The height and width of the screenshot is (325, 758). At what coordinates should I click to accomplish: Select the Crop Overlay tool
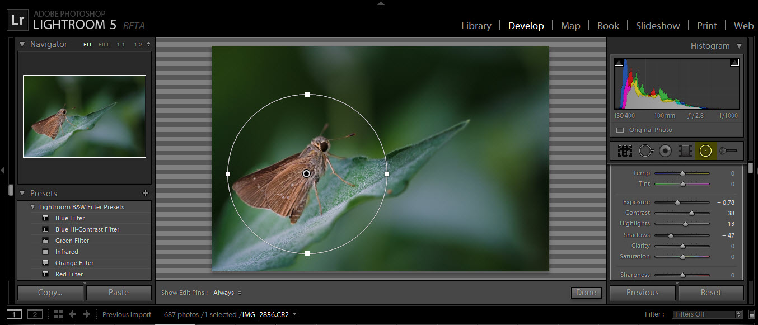click(625, 150)
